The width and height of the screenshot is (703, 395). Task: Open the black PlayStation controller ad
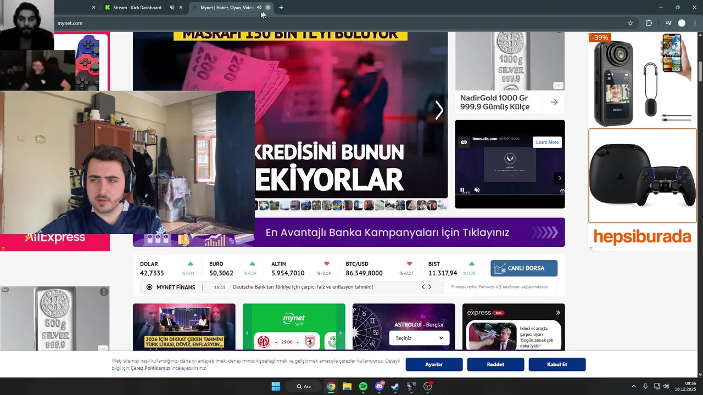click(643, 176)
